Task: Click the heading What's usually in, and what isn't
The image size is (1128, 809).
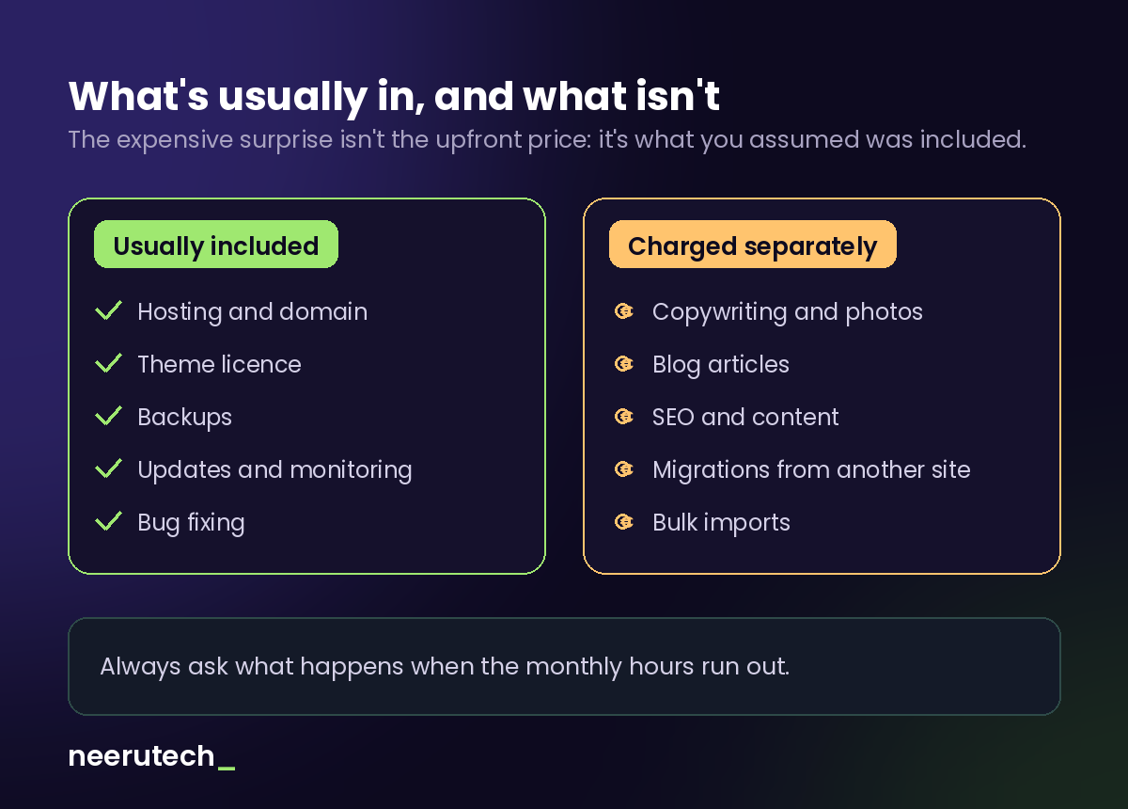Action: click(x=395, y=96)
